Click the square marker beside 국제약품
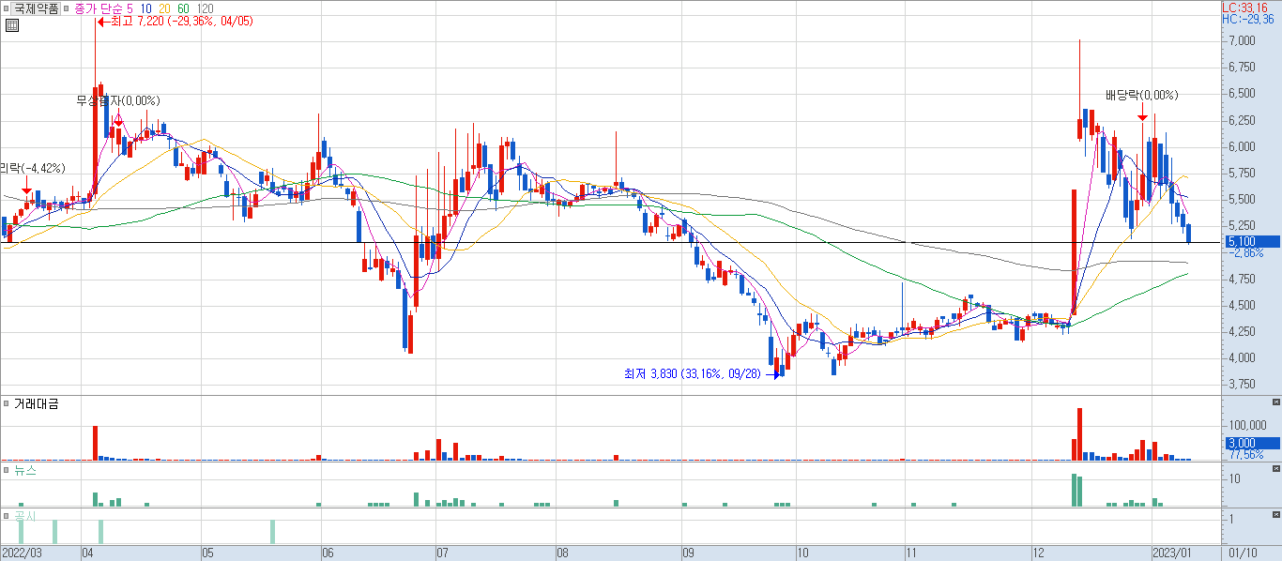1282x561 pixels. click(x=8, y=8)
